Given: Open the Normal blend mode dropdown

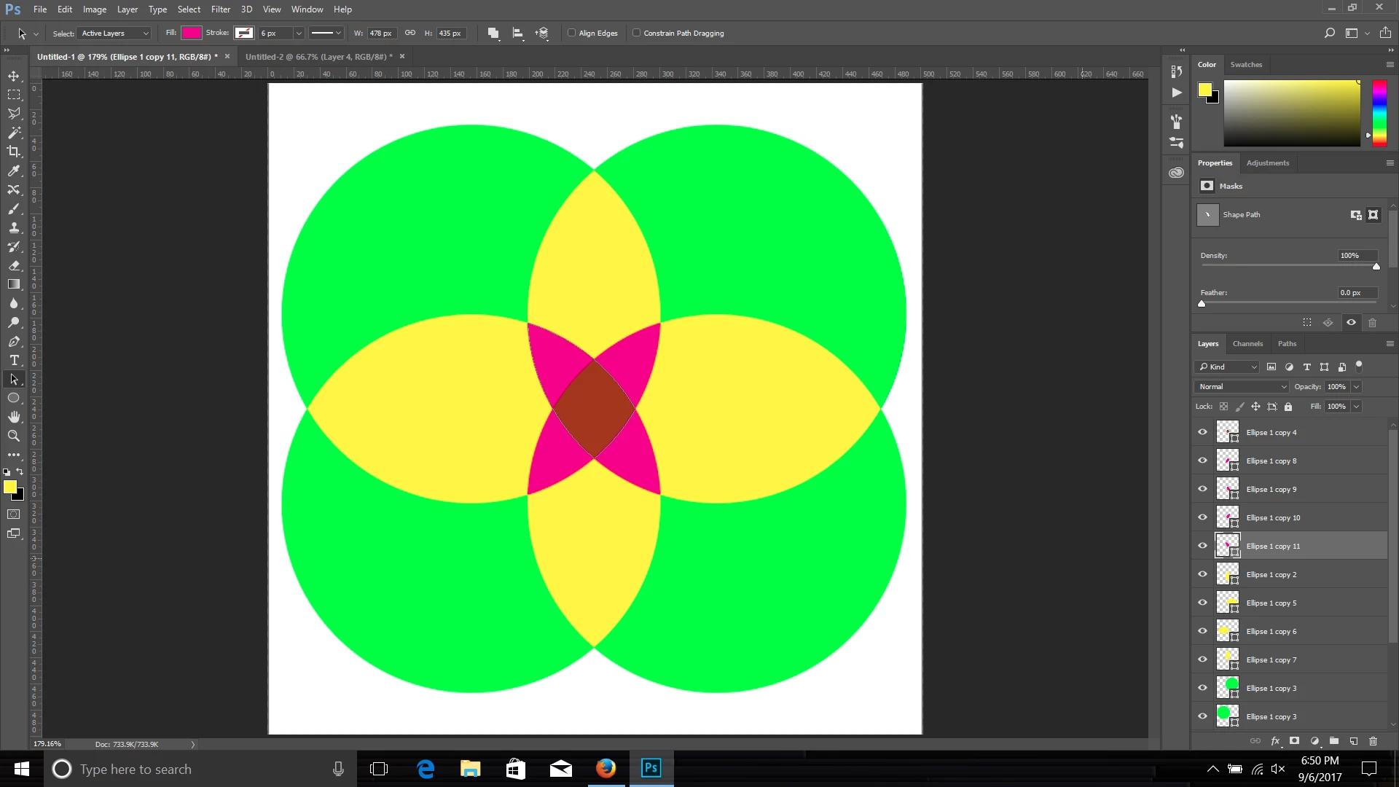Looking at the screenshot, I should (x=1242, y=387).
